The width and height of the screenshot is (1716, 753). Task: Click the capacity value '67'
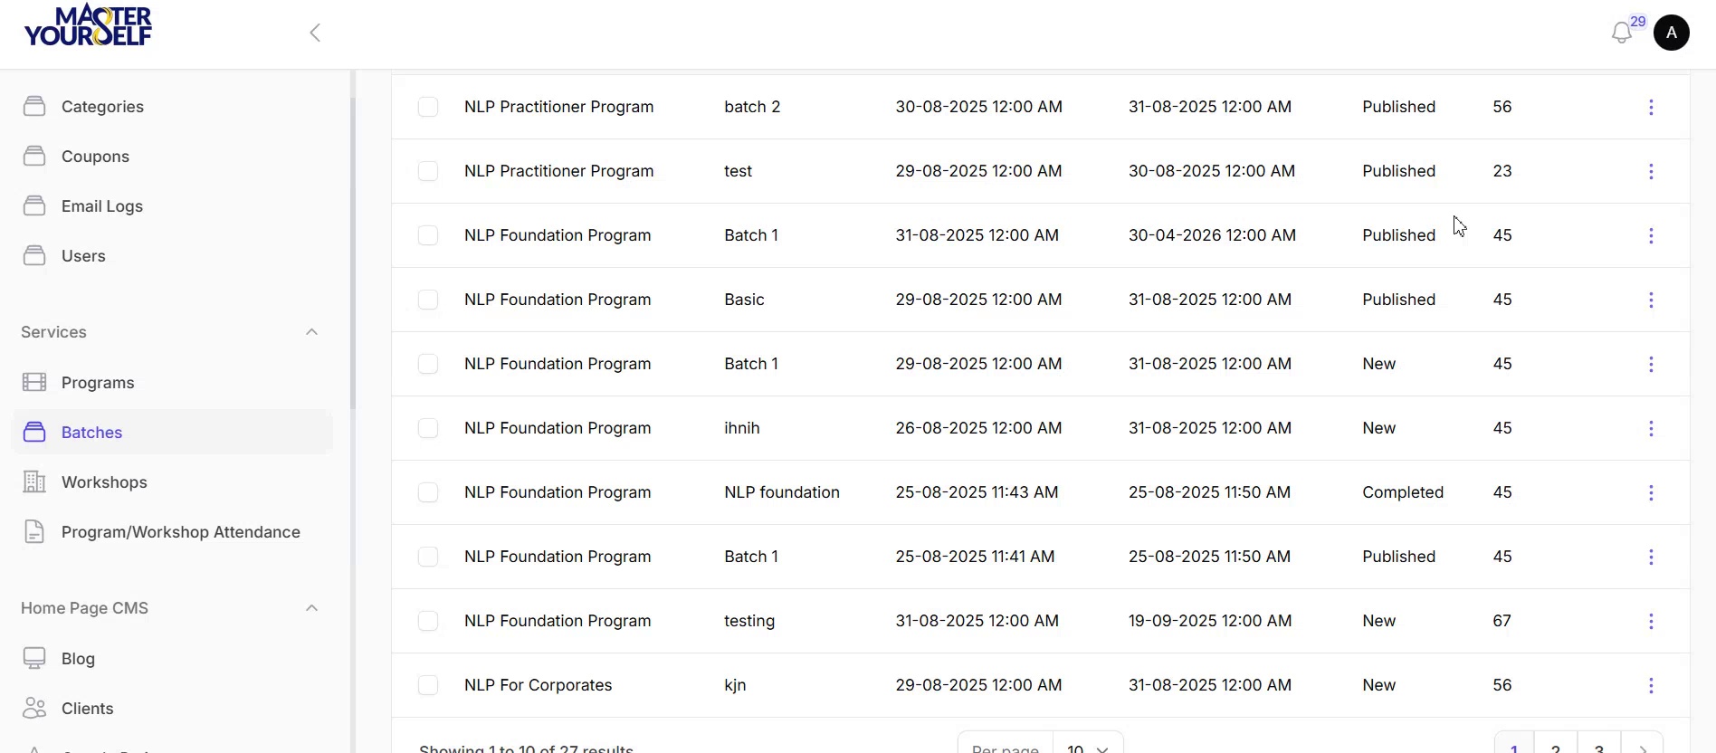pos(1501,621)
